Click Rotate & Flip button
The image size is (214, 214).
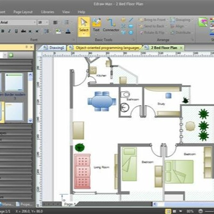152,33
